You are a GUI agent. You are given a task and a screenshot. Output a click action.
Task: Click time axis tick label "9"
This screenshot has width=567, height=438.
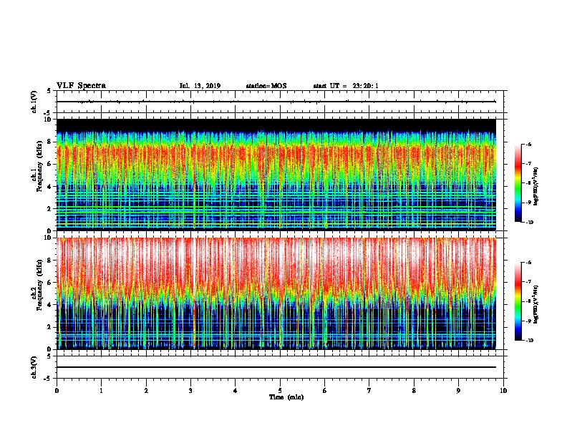click(x=458, y=391)
